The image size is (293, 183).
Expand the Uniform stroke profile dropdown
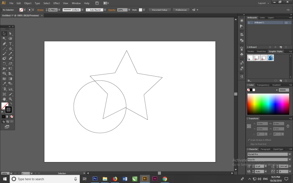tap(82, 10)
